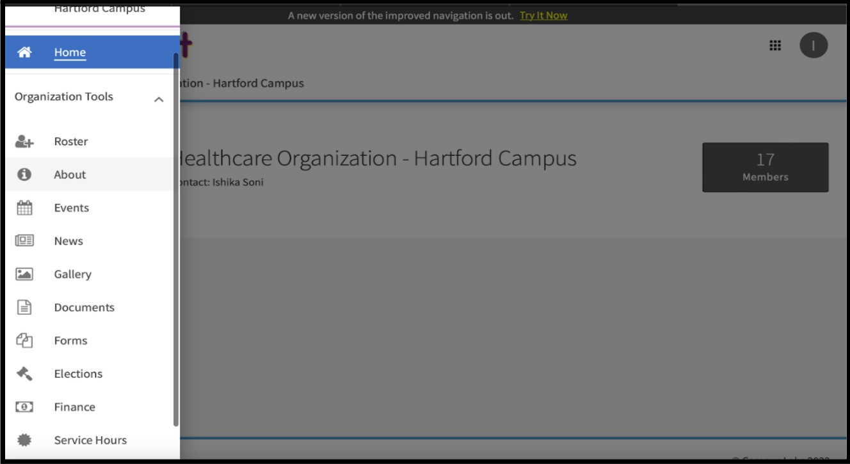850x464 pixels.
Task: Click the Home link in sidebar
Action: click(x=70, y=52)
